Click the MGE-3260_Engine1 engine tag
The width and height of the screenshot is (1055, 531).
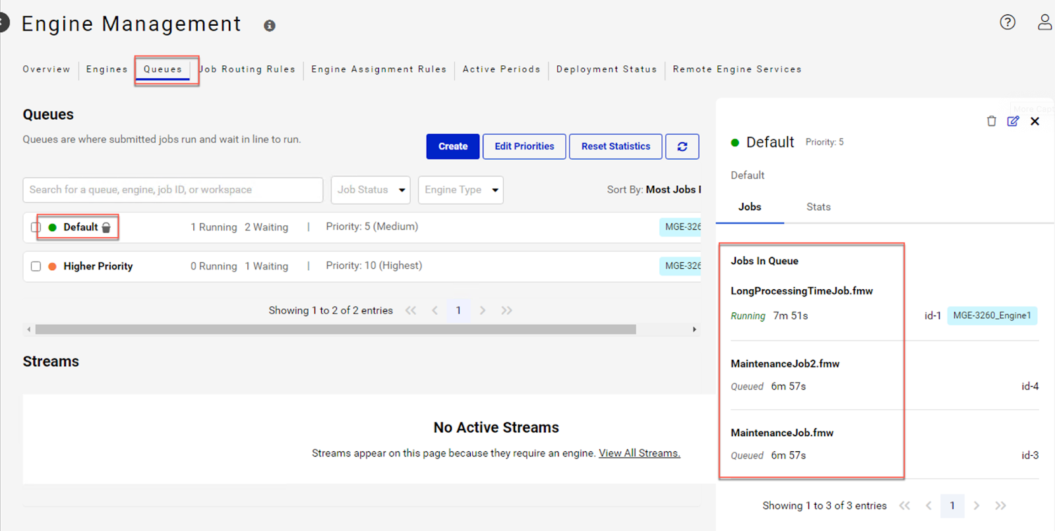point(992,316)
